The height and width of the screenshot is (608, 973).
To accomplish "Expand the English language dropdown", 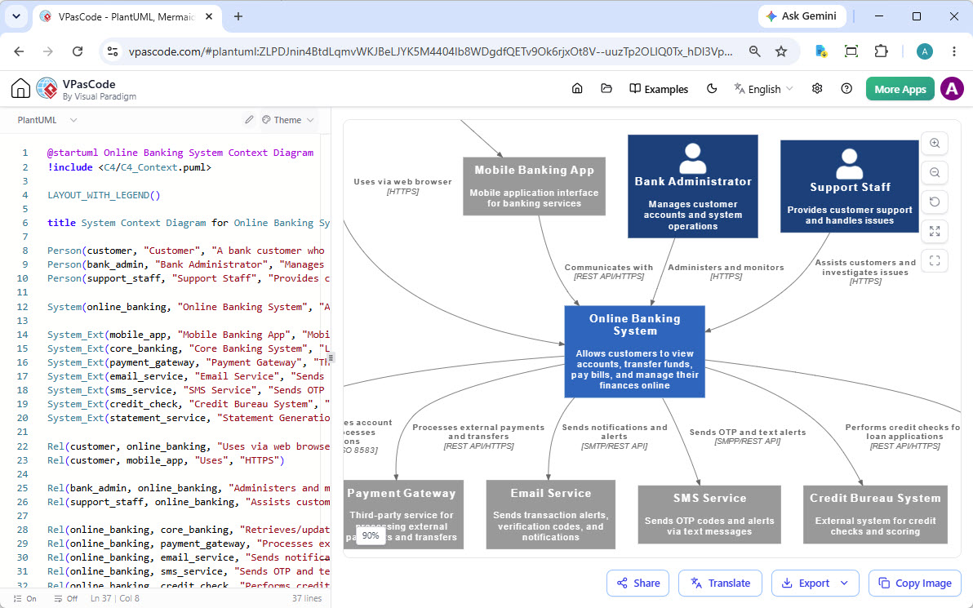I will click(x=763, y=89).
